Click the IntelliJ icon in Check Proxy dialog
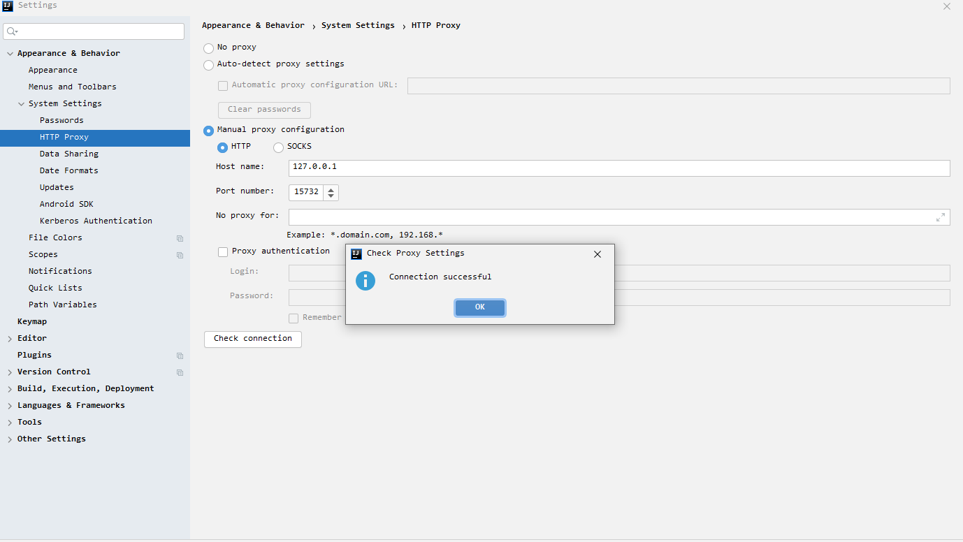The height and width of the screenshot is (542, 963). pos(356,254)
